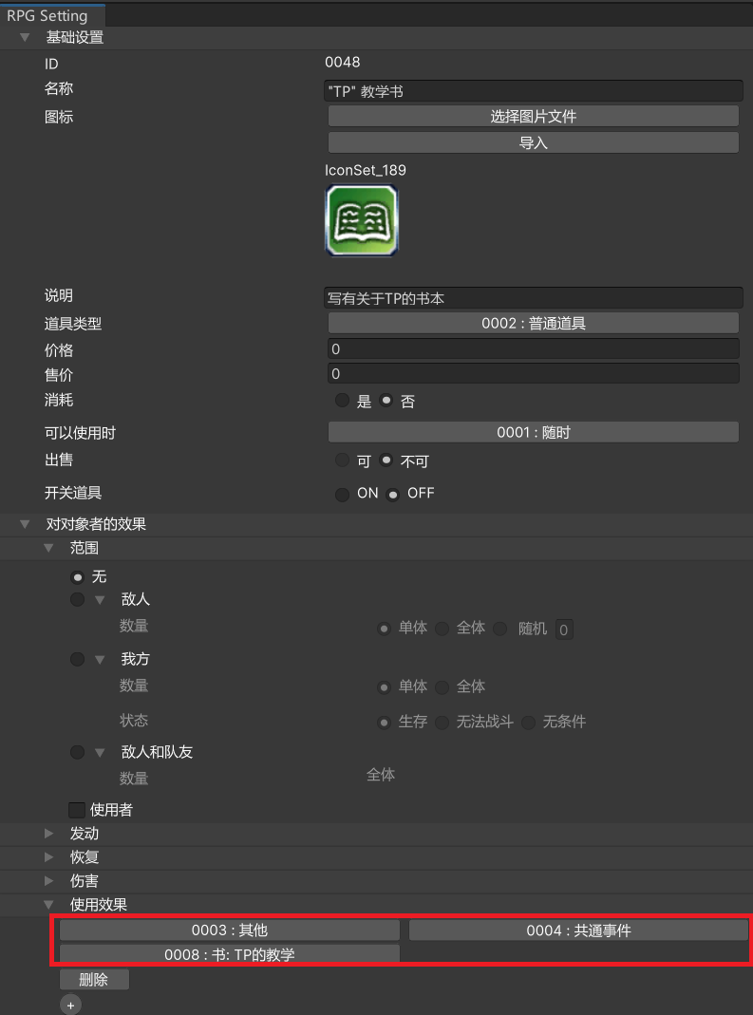Viewport: 753px width, 1015px height.
Task: Set 出售 to 可
Action: 342,461
